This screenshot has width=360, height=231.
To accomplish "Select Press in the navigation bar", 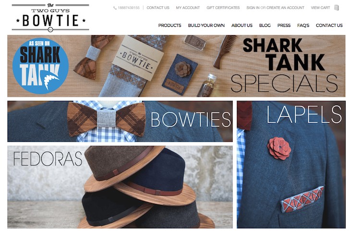I will (x=284, y=25).
